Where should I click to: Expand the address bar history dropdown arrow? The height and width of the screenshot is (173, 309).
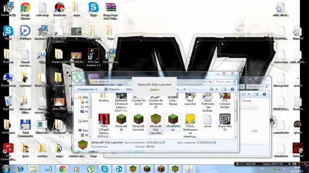(205, 81)
